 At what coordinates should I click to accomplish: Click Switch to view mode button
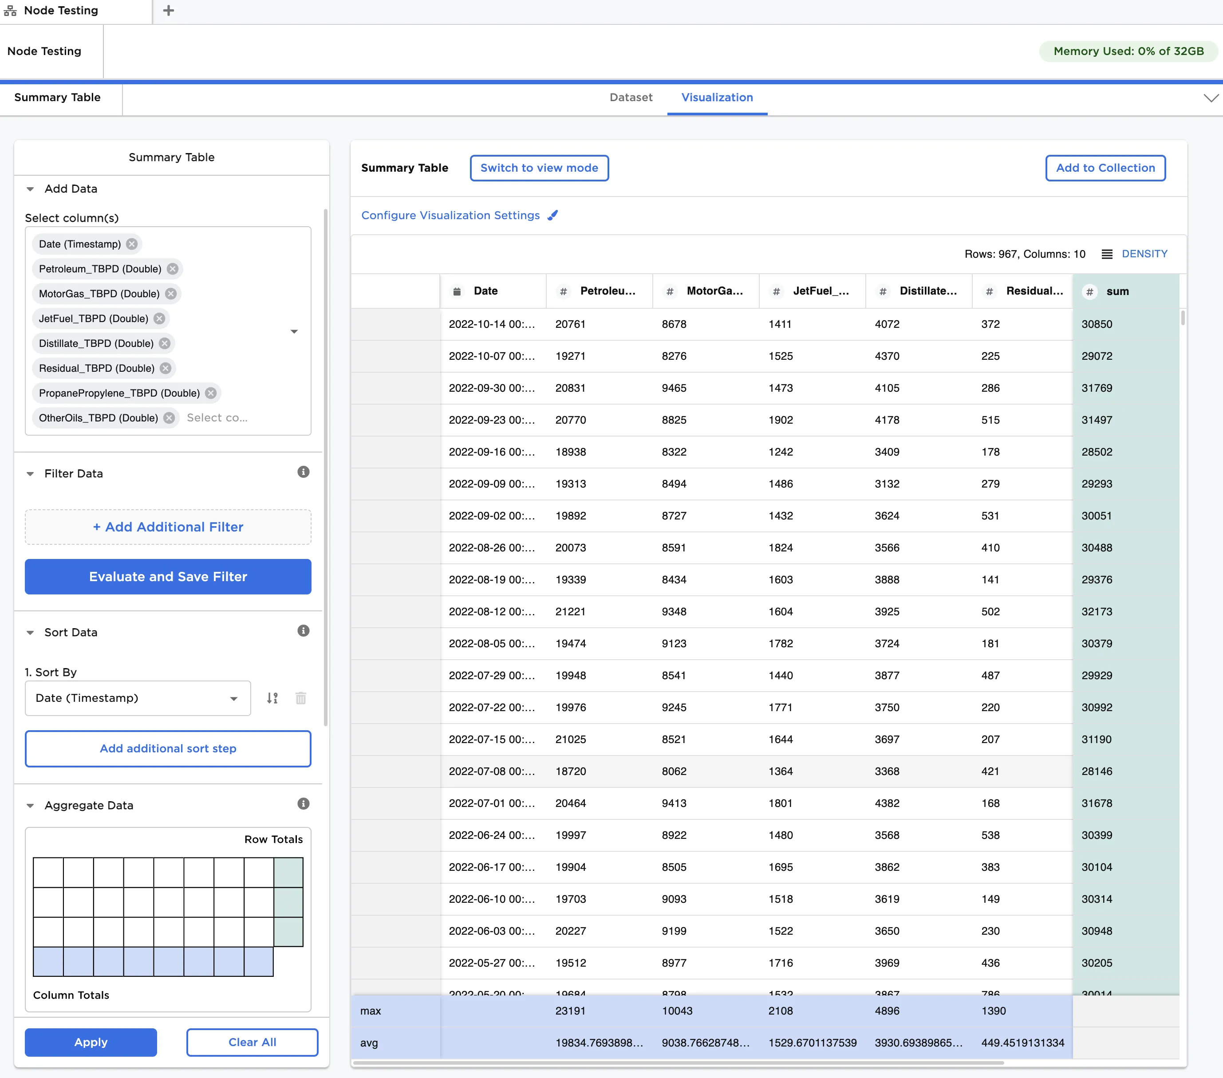[x=539, y=168]
